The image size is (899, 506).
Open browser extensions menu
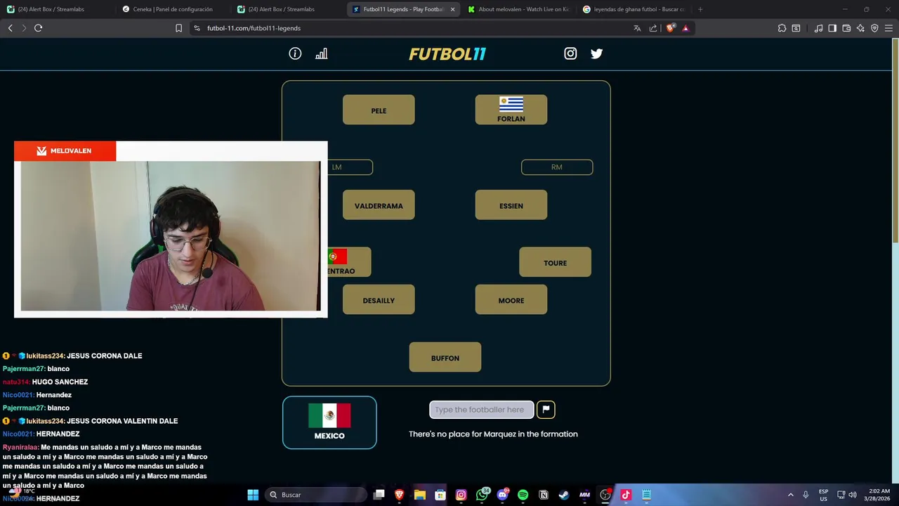782,28
